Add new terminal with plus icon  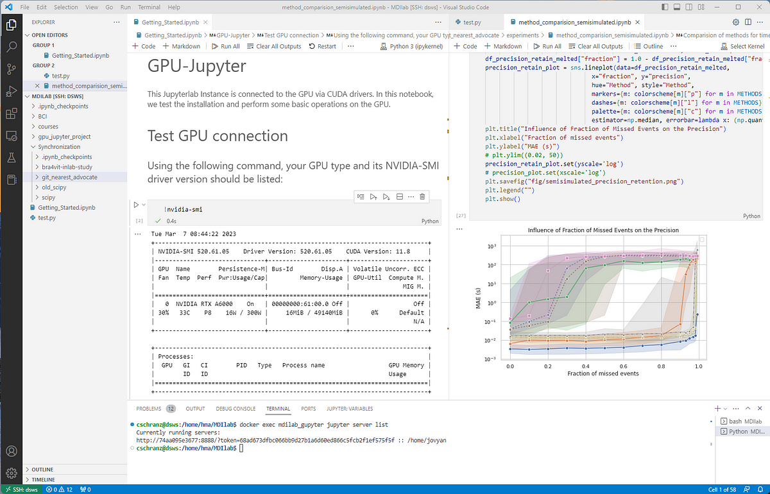pyautogui.click(x=717, y=408)
